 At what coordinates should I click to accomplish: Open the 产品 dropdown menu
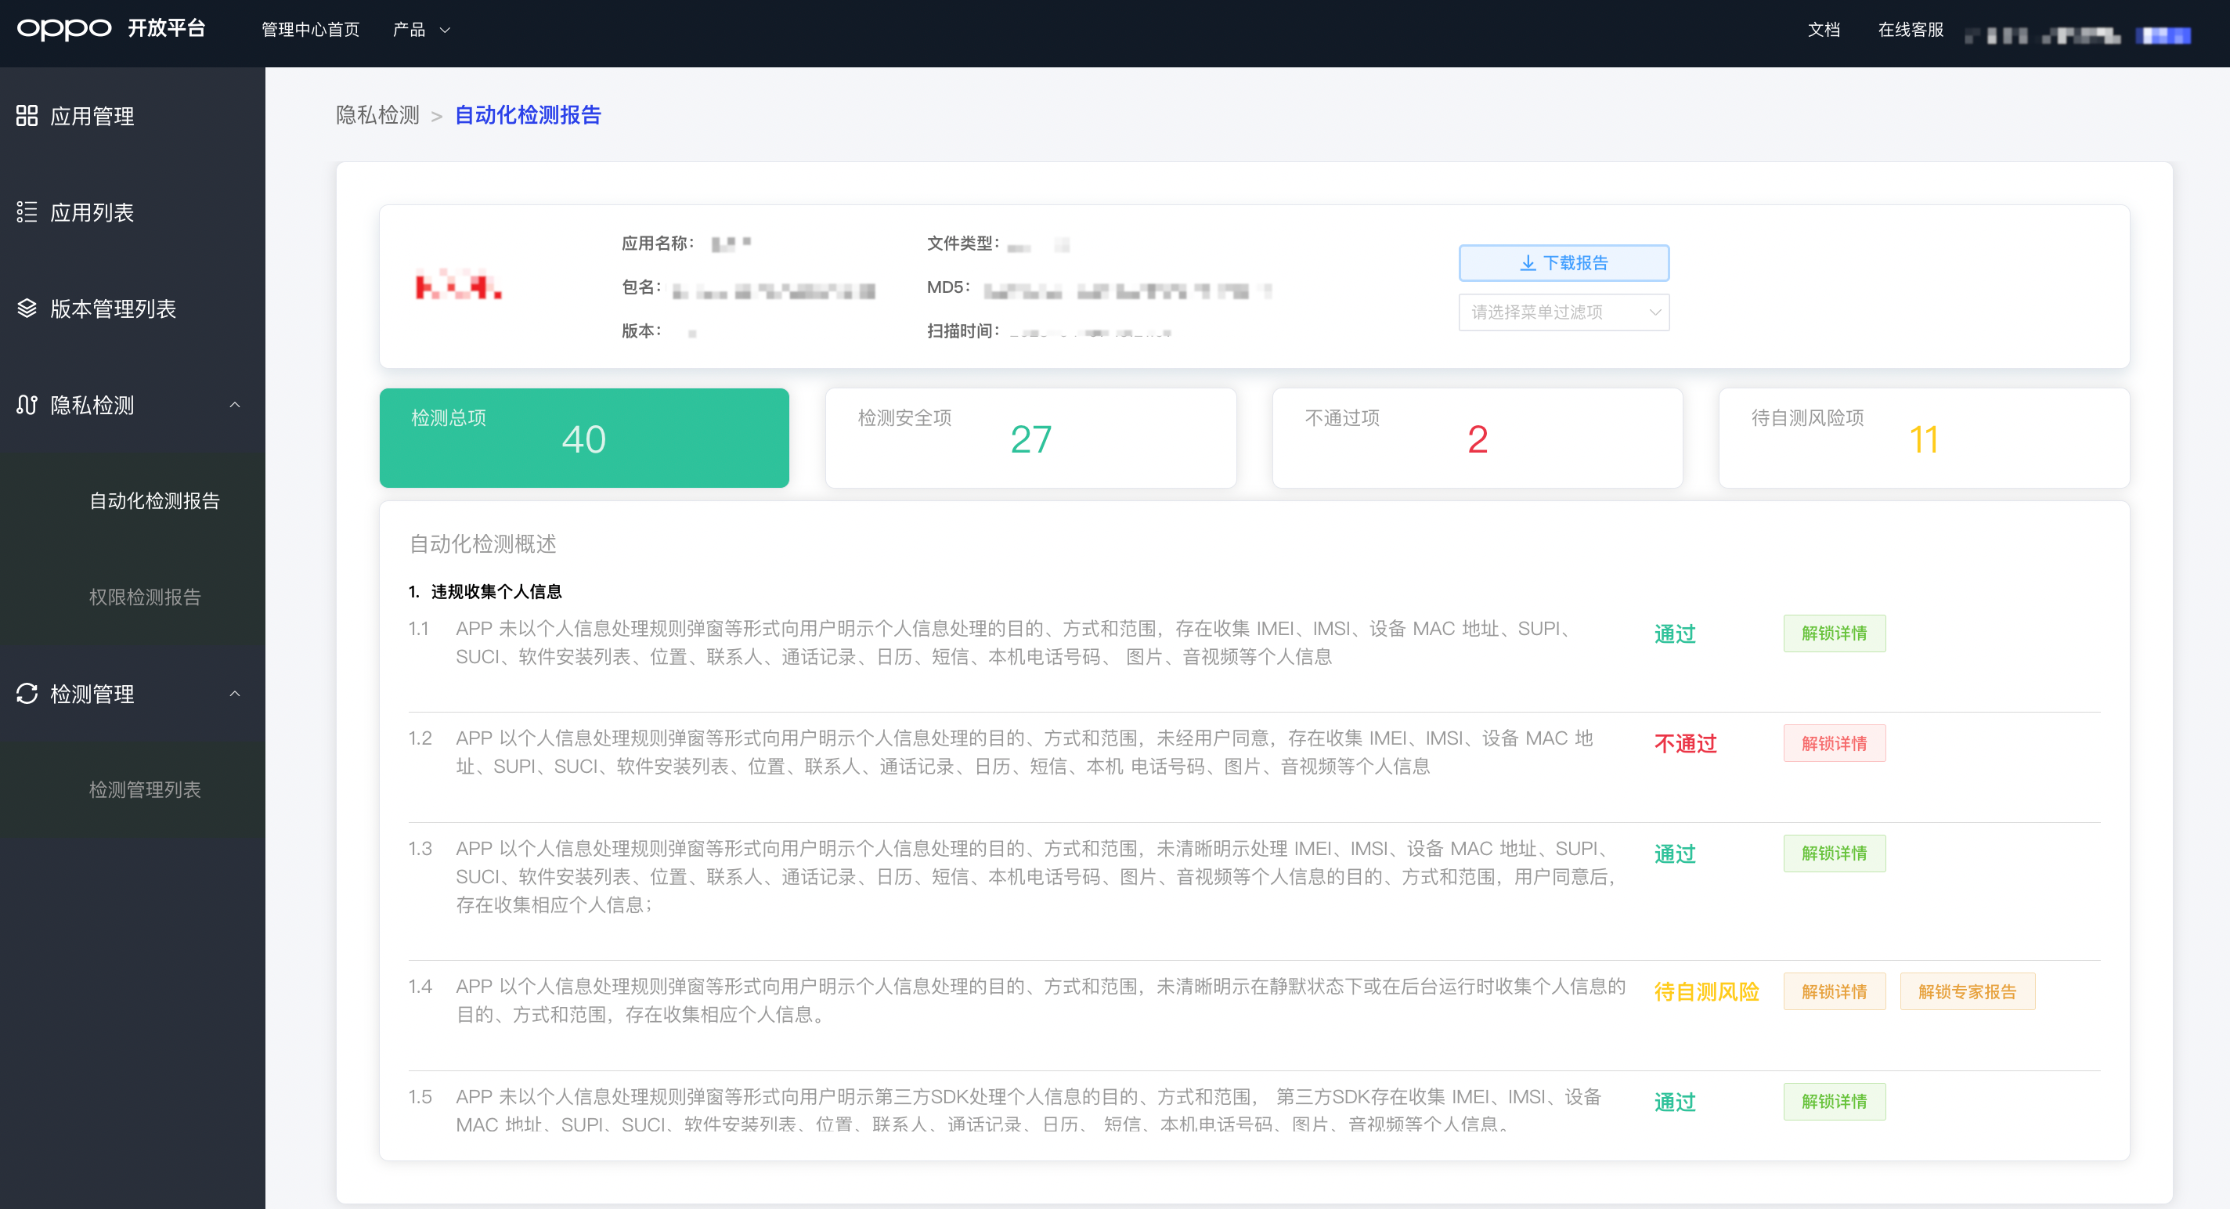(421, 28)
